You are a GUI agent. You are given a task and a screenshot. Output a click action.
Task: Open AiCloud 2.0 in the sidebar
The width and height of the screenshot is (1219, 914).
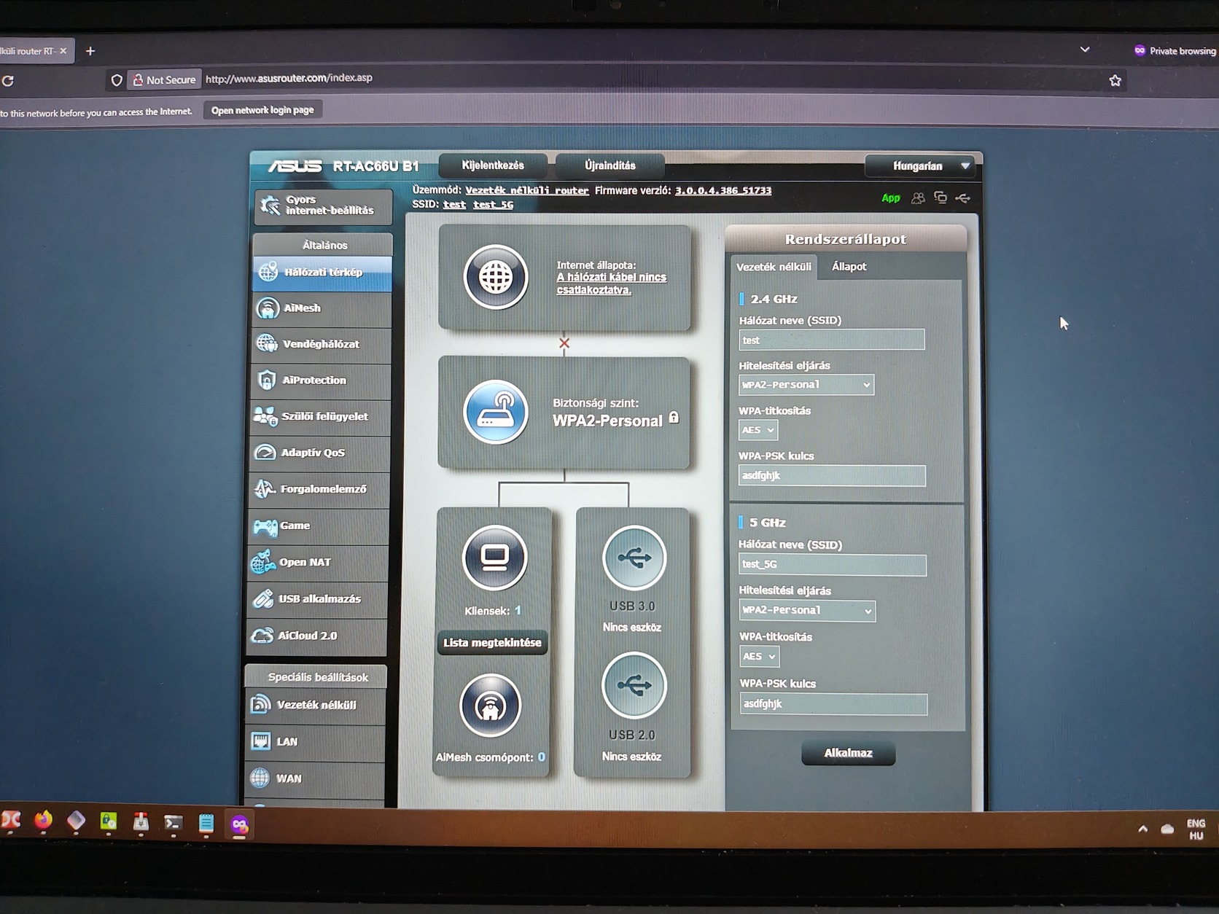[315, 636]
